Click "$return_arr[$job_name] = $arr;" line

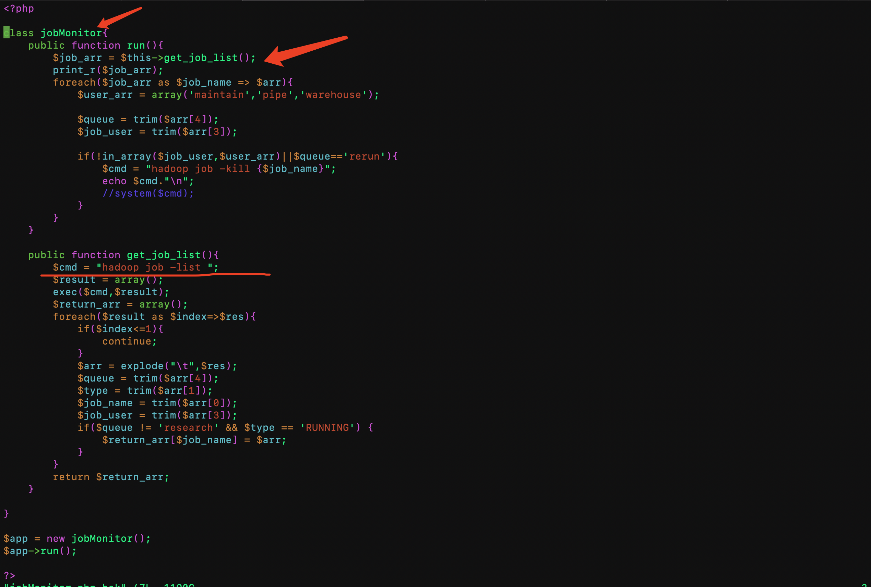194,440
